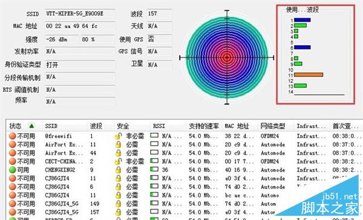Click the green channel 13 usage bar
The width and height of the screenshot is (363, 220).
click(x=300, y=86)
